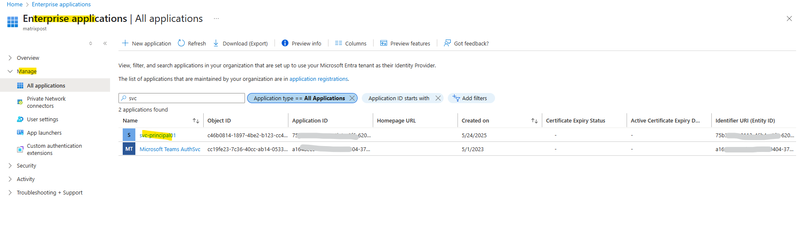802x245 pixels.
Task: Refresh the applications list
Action: 192,43
